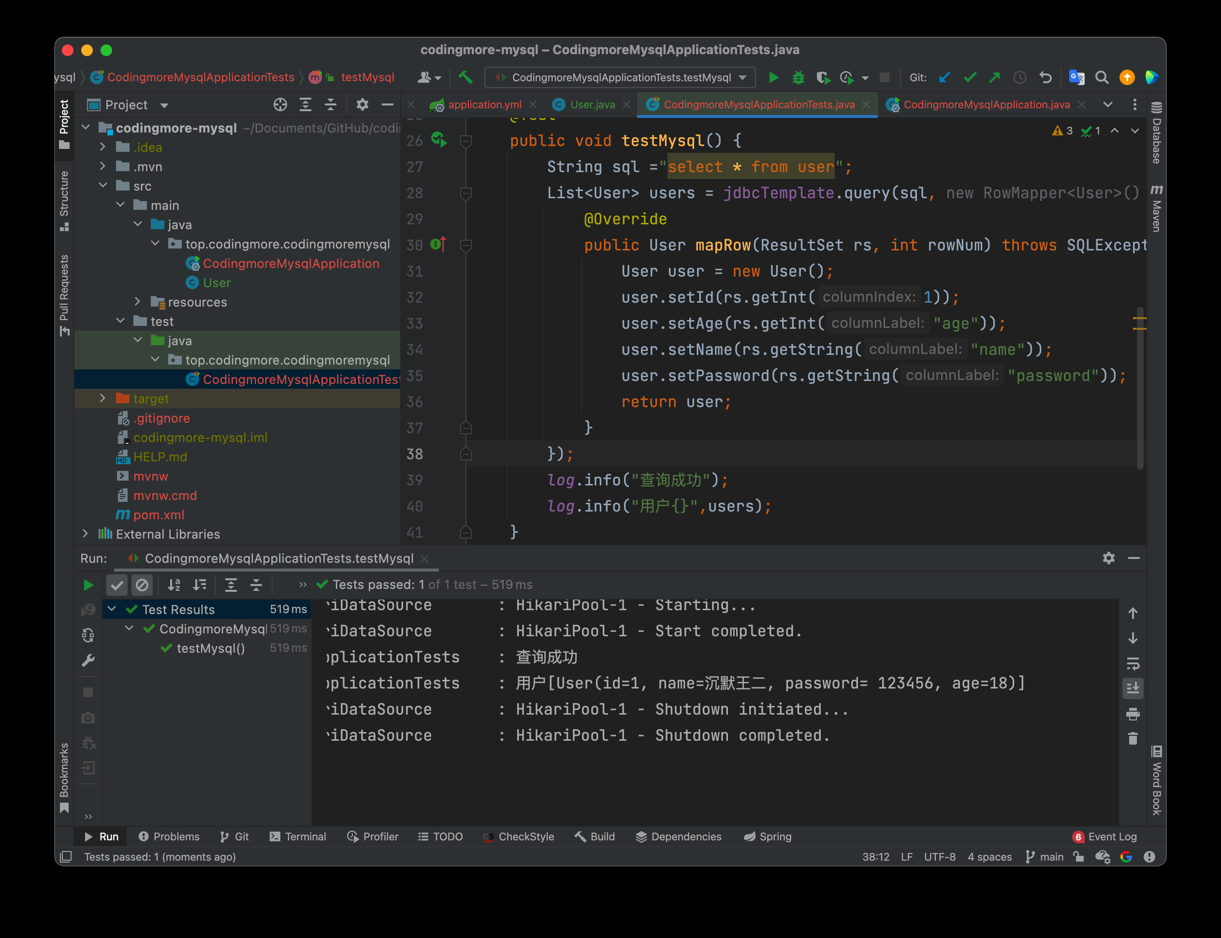Toggle Show Ignored tests filter

pos(142,585)
